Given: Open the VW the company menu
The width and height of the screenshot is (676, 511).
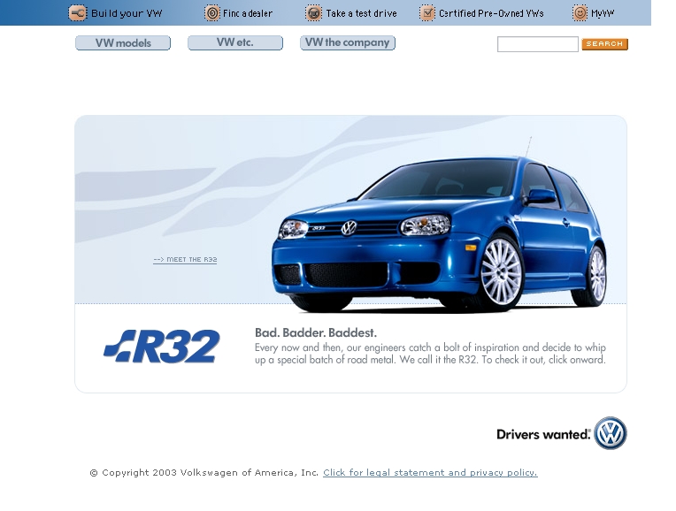Looking at the screenshot, I should pos(348,43).
